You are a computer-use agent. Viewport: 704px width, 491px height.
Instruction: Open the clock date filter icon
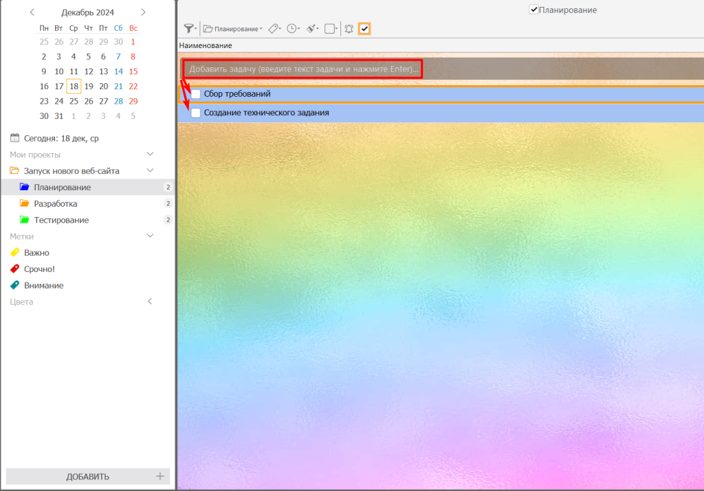click(292, 29)
